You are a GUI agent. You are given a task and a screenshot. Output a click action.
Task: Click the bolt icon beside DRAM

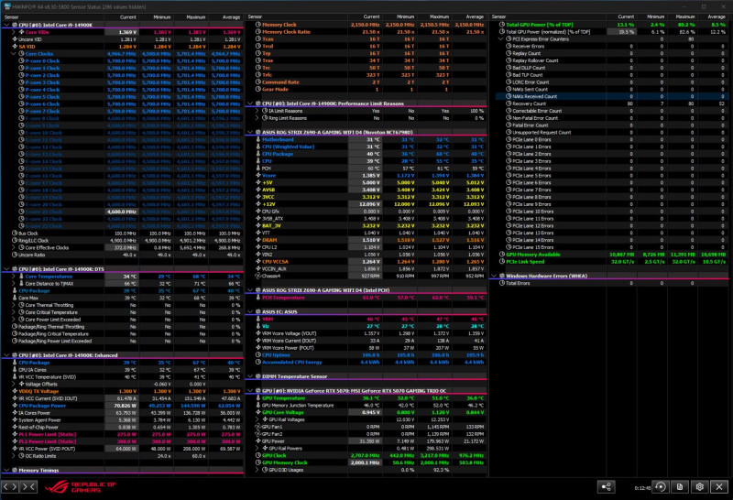258,240
